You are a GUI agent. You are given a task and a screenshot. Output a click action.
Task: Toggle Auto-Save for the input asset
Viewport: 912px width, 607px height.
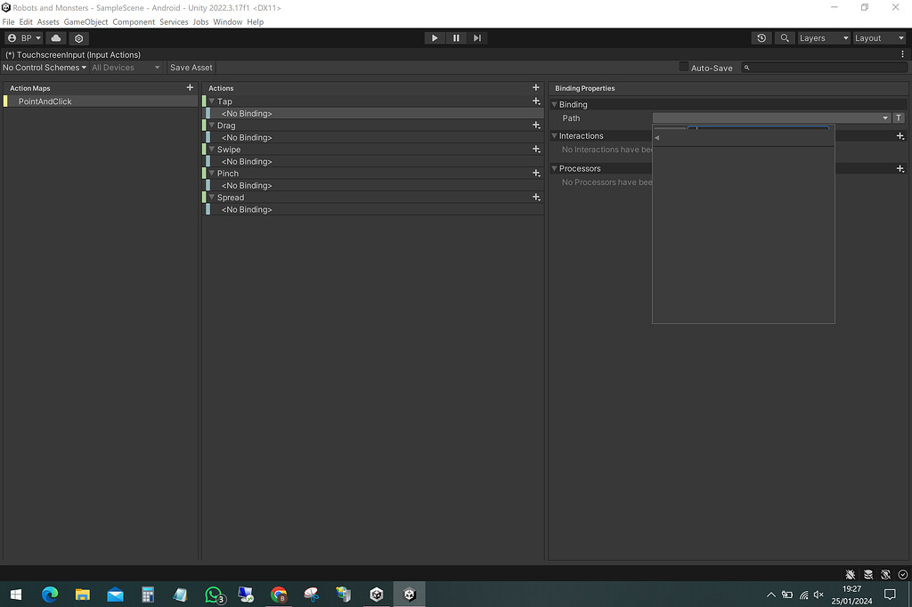click(x=683, y=67)
